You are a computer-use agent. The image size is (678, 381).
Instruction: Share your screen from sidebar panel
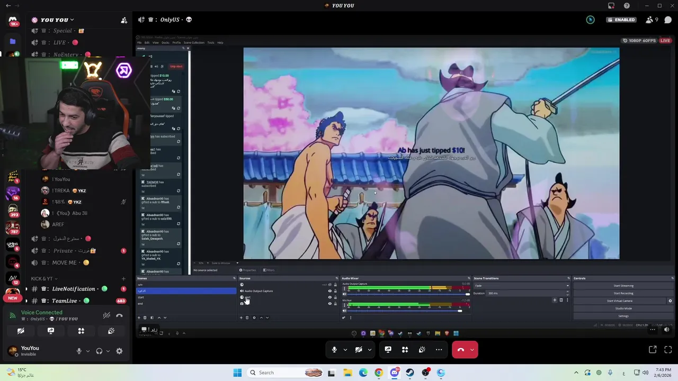(x=51, y=331)
